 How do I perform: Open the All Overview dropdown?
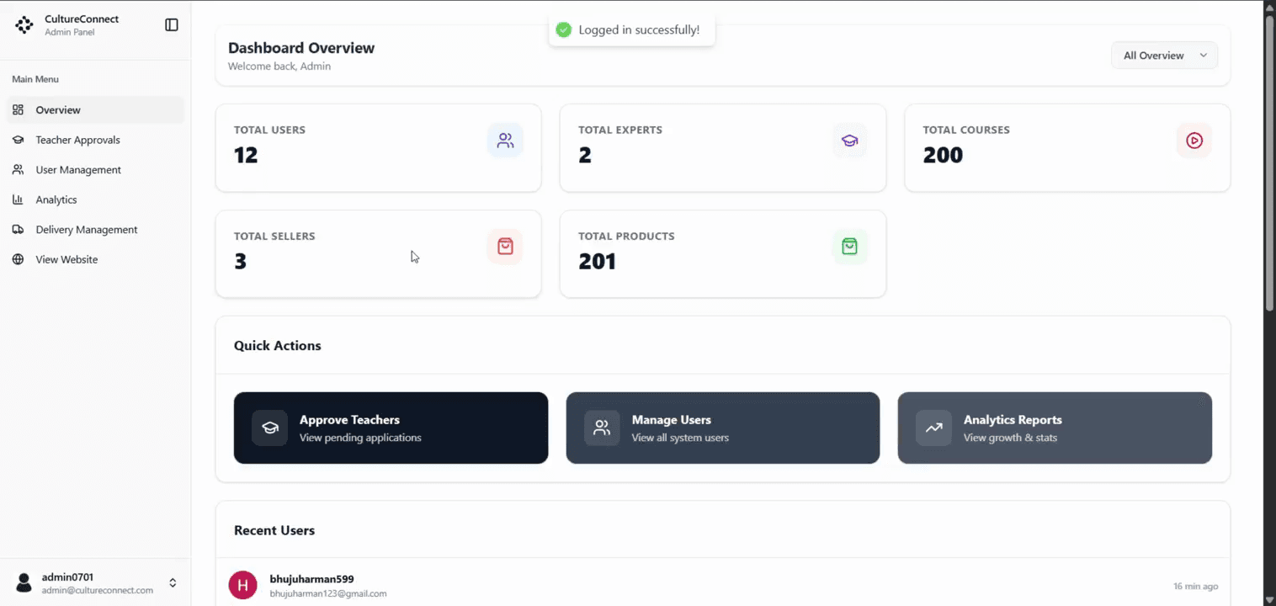[x=1164, y=56]
